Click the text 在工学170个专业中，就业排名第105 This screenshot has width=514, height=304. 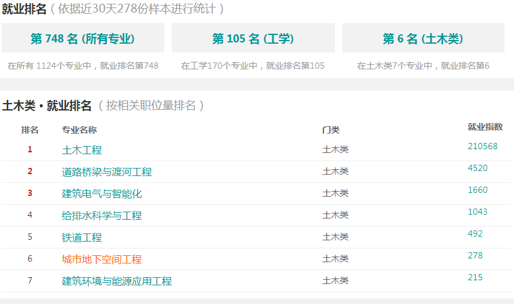[253, 66]
